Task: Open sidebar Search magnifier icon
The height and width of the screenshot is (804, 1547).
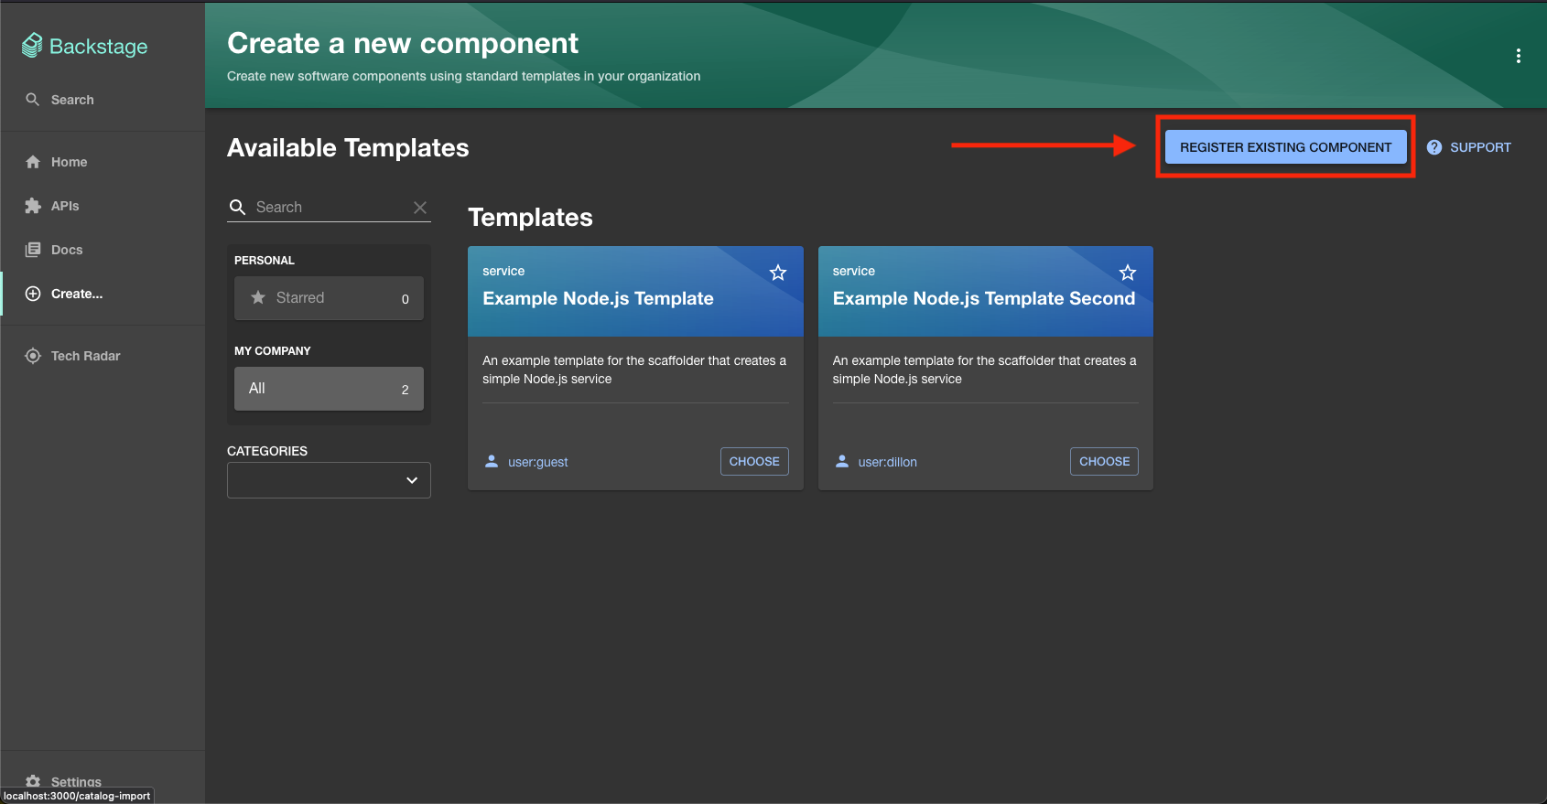Action: point(32,99)
